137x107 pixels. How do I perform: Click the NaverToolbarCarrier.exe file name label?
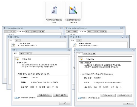pyautogui.click(x=73, y=21)
